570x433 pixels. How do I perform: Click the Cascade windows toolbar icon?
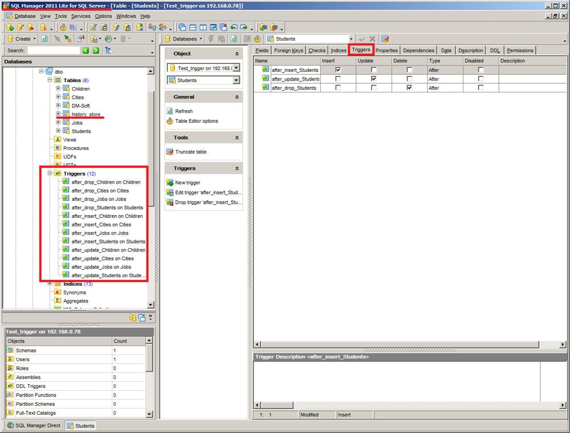pos(182,27)
